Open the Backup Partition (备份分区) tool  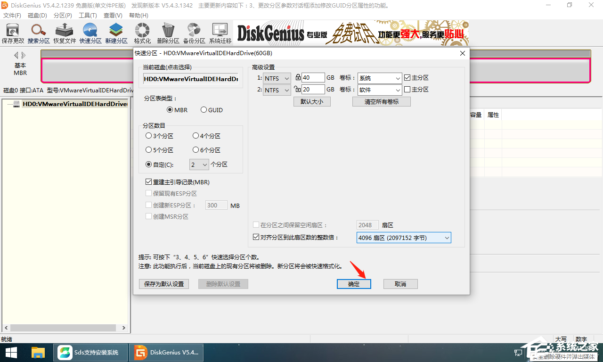[194, 33]
